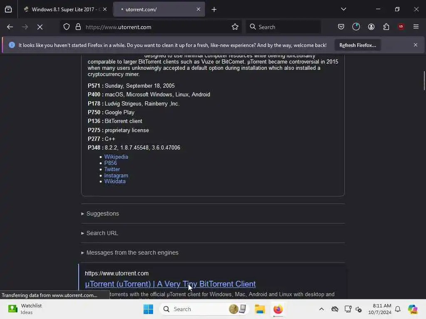Click the Refresh Firefox button
426x319 pixels.
point(357,45)
